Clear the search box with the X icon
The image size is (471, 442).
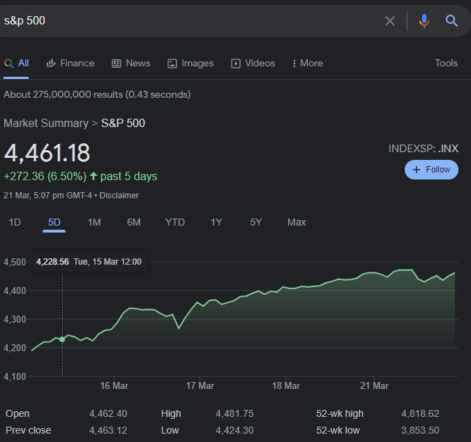390,21
